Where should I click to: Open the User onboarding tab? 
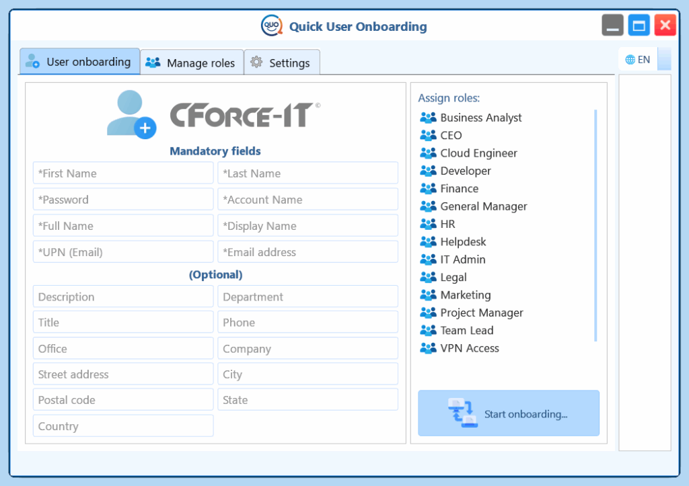[79, 62]
